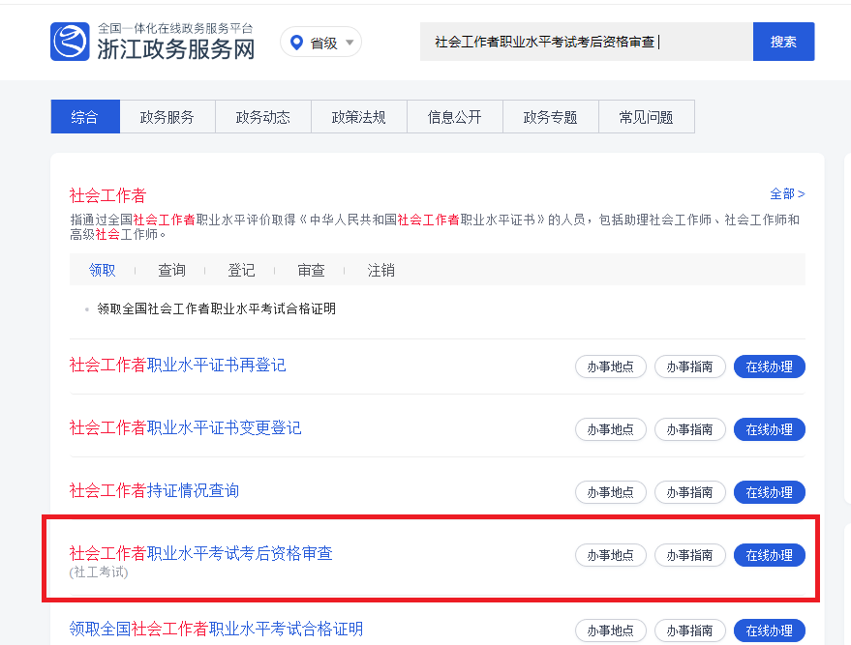Image resolution: width=851 pixels, height=645 pixels.
Task: Click 在线办理 for 证书再登记
Action: 770,366
